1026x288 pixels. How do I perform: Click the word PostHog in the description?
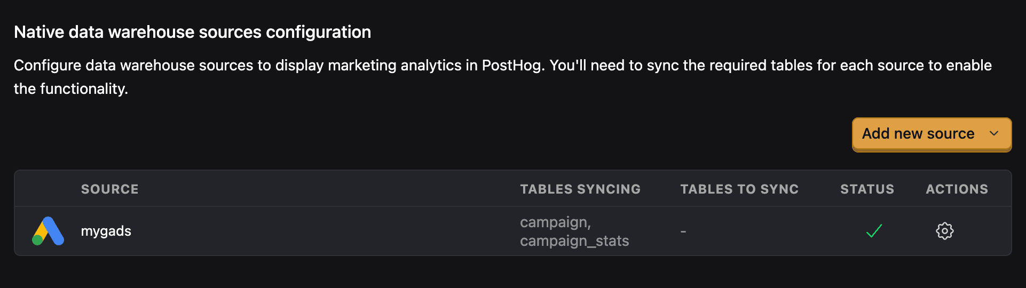[x=512, y=65]
